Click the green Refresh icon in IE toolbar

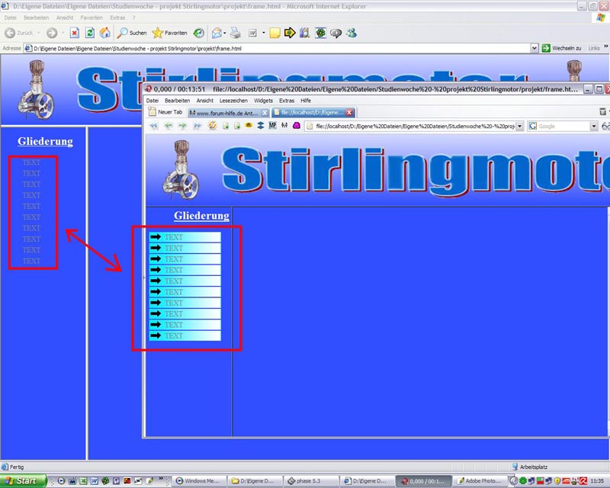(x=89, y=33)
